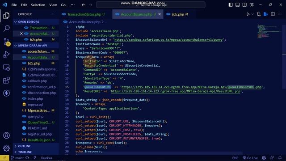Open the Selection menu
Screen dimensions: 286x161
[38, 5]
